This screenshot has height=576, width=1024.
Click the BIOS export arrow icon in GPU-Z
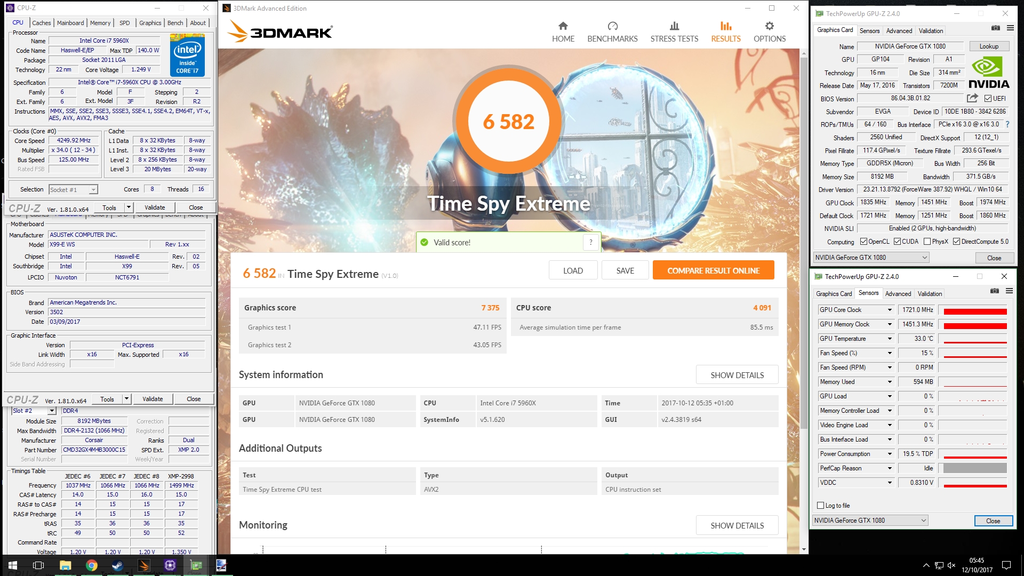(972, 98)
